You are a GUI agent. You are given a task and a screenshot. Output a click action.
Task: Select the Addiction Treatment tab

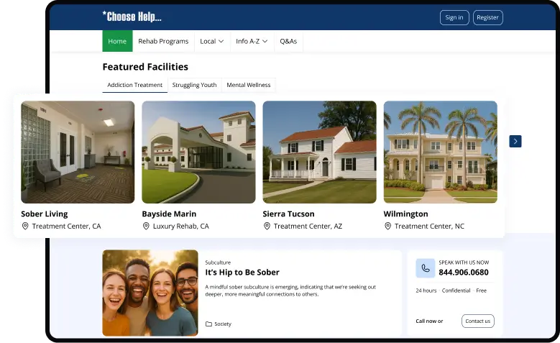pyautogui.click(x=135, y=85)
